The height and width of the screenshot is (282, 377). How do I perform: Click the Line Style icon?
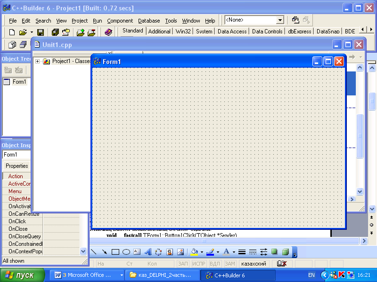[x=242, y=252]
